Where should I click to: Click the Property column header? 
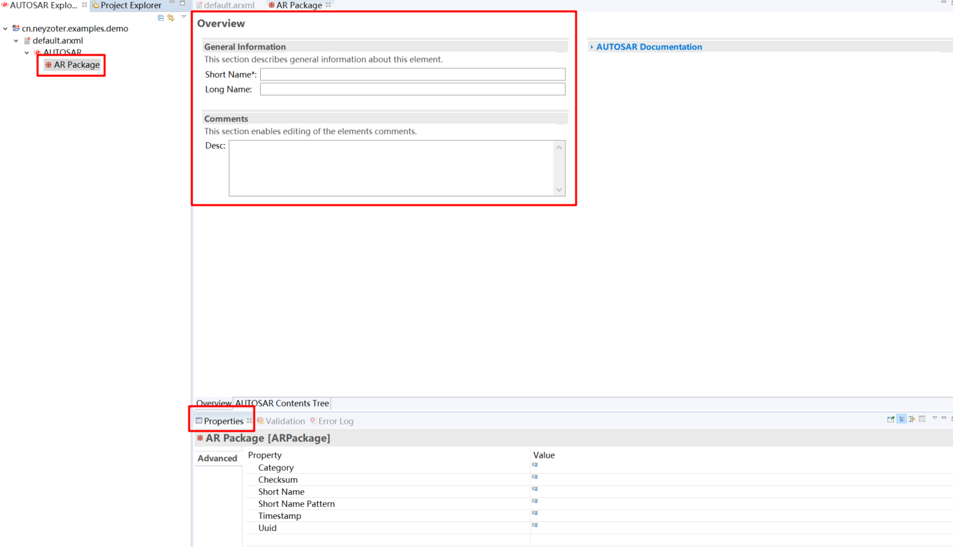pos(265,455)
